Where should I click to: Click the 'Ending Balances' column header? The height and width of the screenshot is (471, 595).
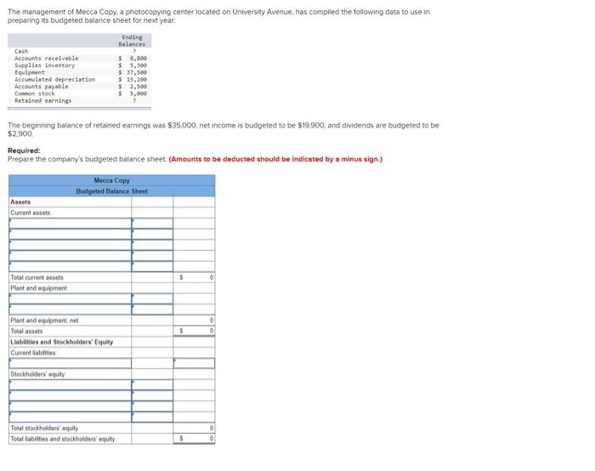click(x=132, y=41)
